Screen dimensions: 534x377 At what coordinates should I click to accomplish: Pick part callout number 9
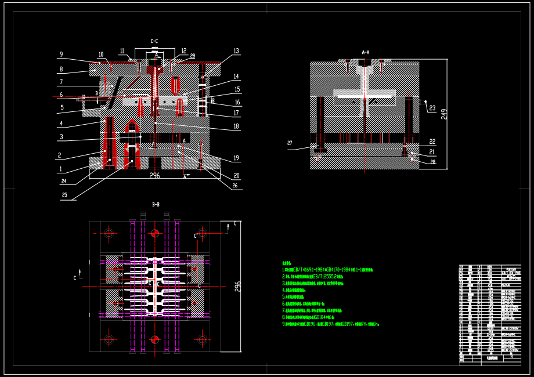[62, 55]
